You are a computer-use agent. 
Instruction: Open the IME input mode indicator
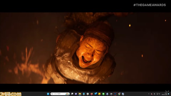pyautogui.click(x=154, y=94)
